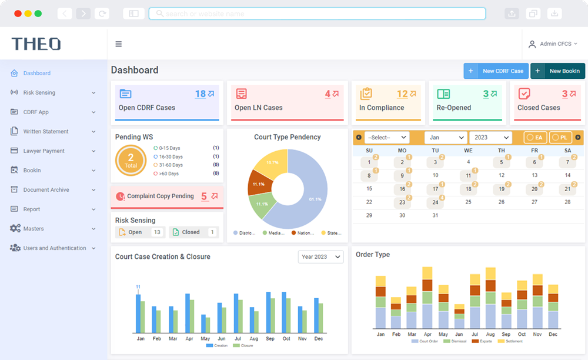Open the Masters sidebar menu item
588x360 pixels.
click(x=54, y=229)
